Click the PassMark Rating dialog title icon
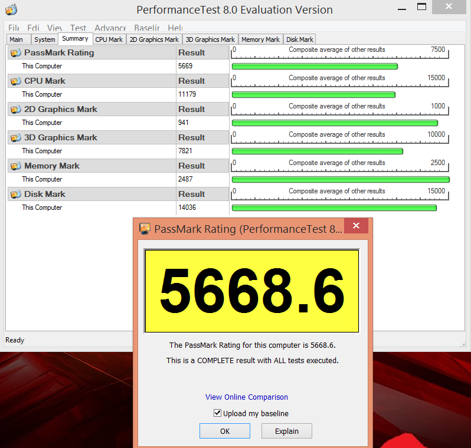 [x=145, y=229]
